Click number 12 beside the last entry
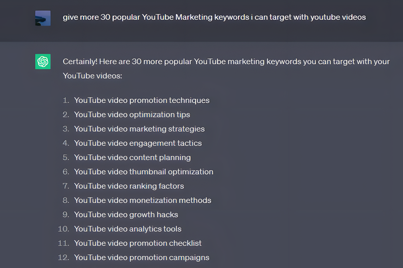Viewport: 403px width, 268px height. point(63,257)
